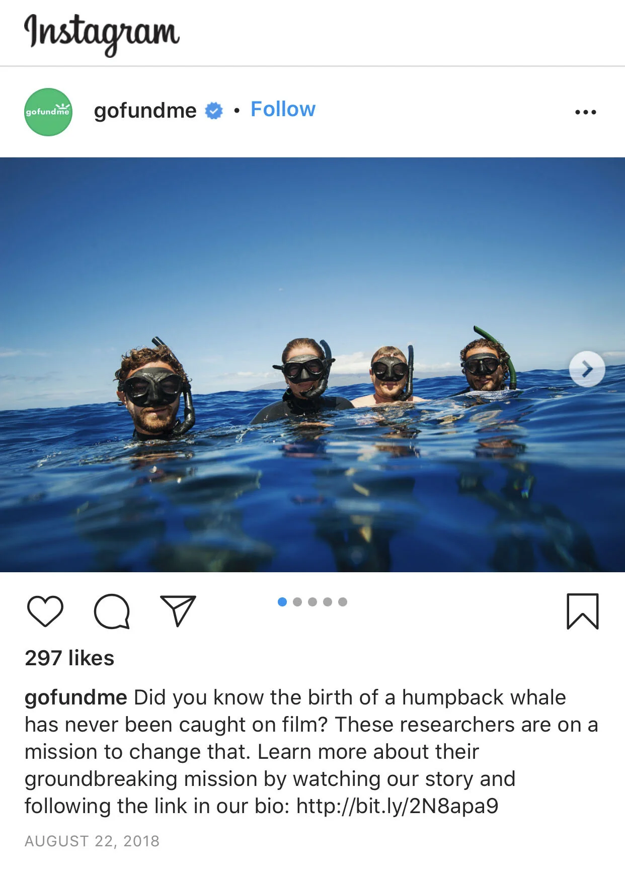Screen dimensions: 625x885
Task: Advance to next photo with arrow chevron
Action: coord(587,369)
